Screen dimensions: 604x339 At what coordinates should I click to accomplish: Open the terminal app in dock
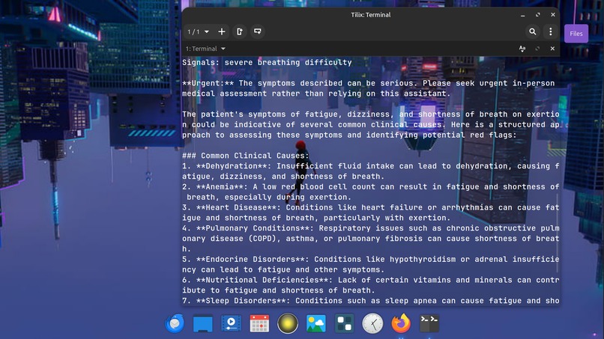coord(429,323)
